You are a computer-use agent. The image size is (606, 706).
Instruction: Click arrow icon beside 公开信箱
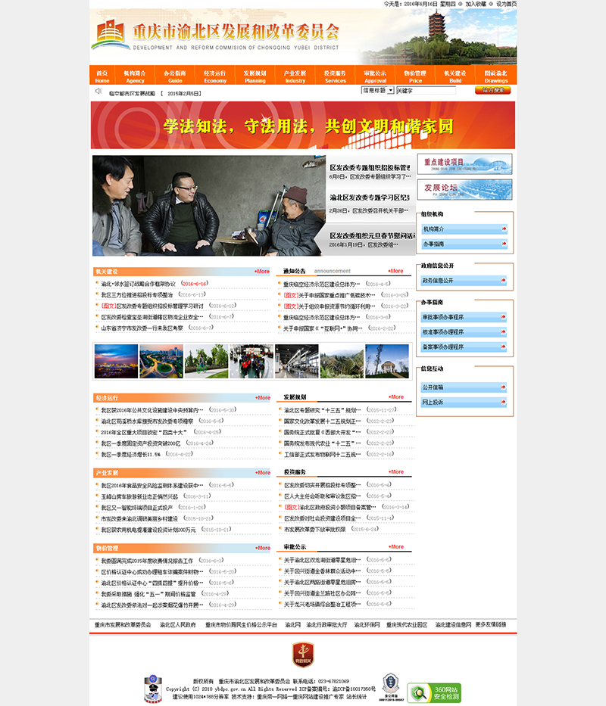tap(504, 387)
